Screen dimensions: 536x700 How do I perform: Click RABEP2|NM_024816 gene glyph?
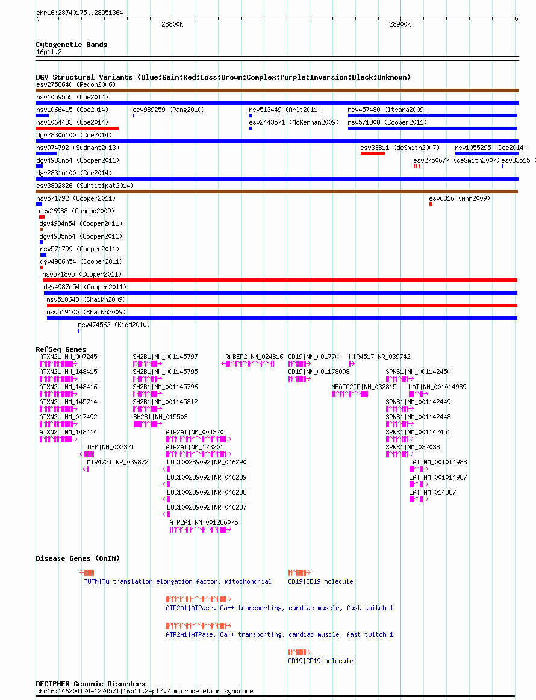(248, 364)
